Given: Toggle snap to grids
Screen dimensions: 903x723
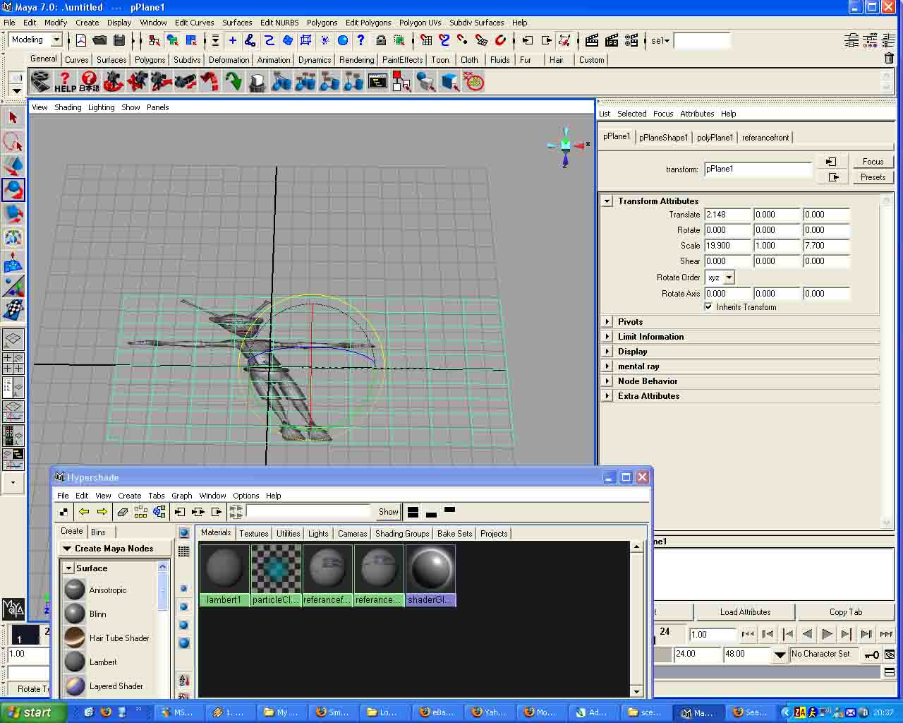Looking at the screenshot, I should point(426,40).
